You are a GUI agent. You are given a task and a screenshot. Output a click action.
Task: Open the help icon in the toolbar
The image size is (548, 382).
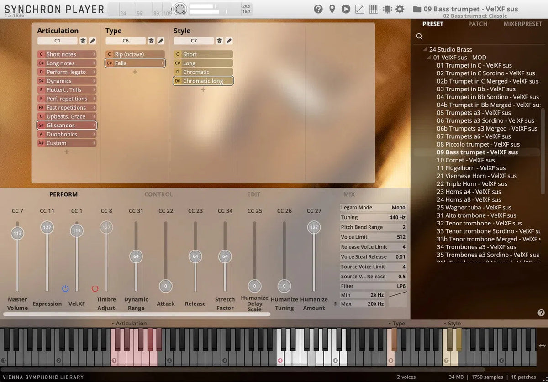pos(318,9)
